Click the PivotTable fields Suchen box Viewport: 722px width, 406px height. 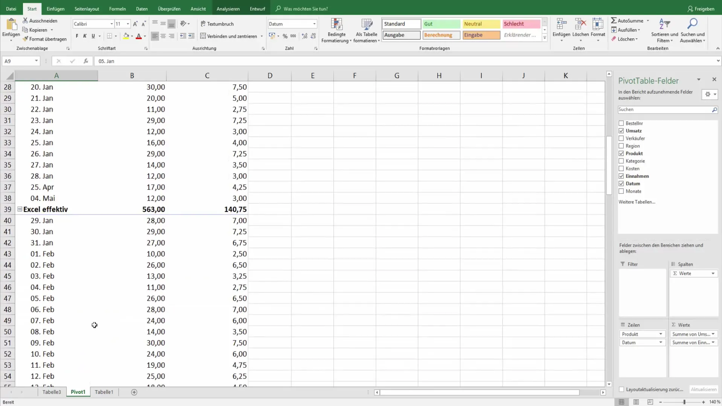point(668,109)
